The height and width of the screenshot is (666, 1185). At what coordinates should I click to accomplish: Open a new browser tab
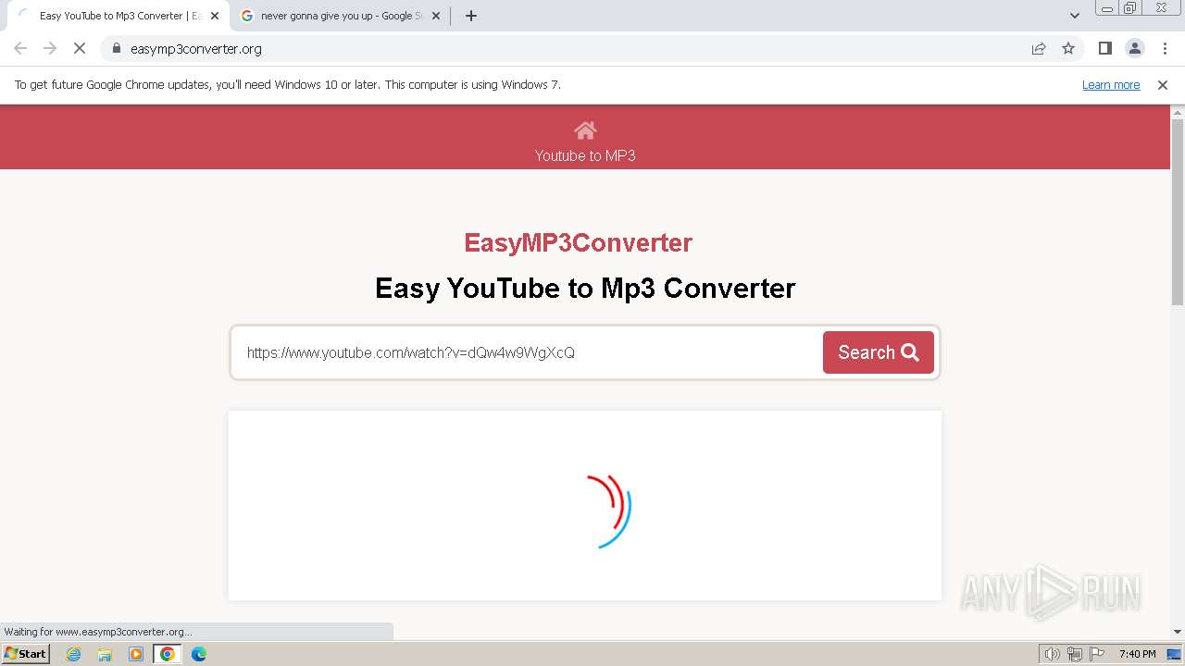471,16
